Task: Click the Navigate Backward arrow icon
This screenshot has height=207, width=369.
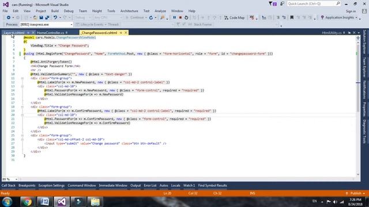Action: 8,18
